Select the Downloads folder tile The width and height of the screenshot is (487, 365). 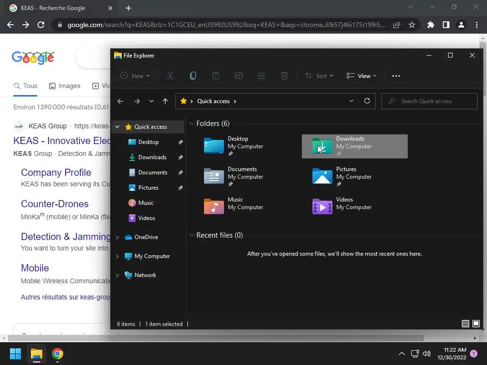[355, 146]
